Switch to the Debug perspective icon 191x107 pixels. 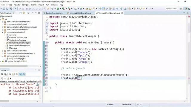click(189, 9)
